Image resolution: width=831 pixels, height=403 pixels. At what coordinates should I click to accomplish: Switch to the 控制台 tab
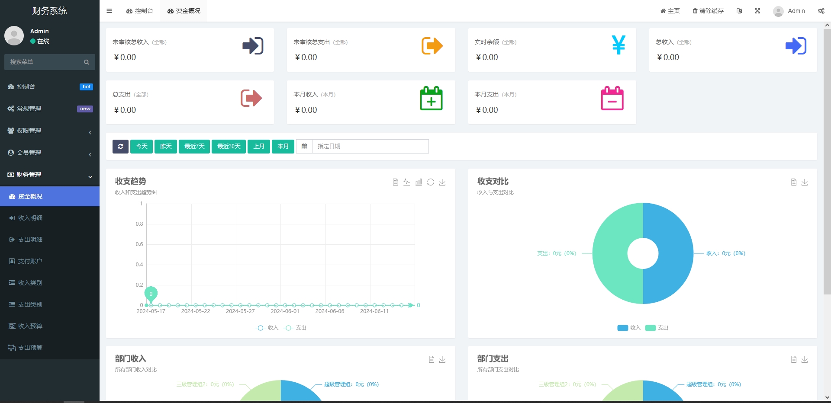tap(140, 11)
